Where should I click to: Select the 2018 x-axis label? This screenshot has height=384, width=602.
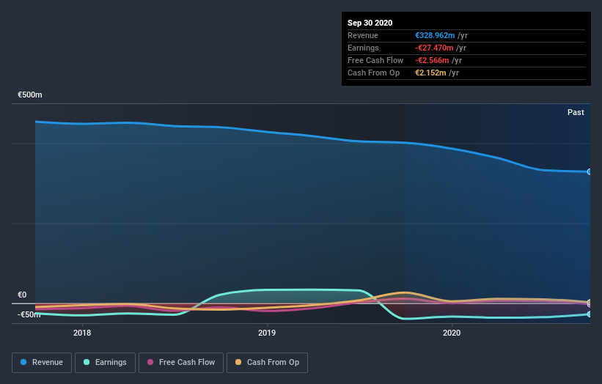[82, 333]
